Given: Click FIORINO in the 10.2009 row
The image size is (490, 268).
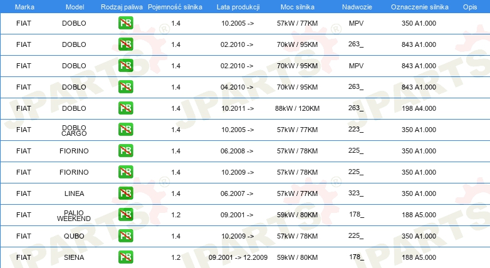Looking at the screenshot, I should pyautogui.click(x=74, y=172).
